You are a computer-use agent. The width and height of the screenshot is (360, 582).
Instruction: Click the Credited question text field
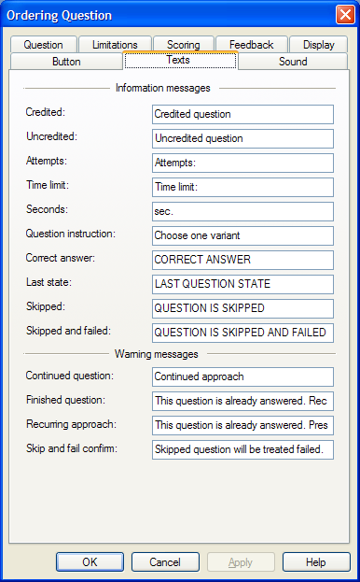(x=242, y=114)
